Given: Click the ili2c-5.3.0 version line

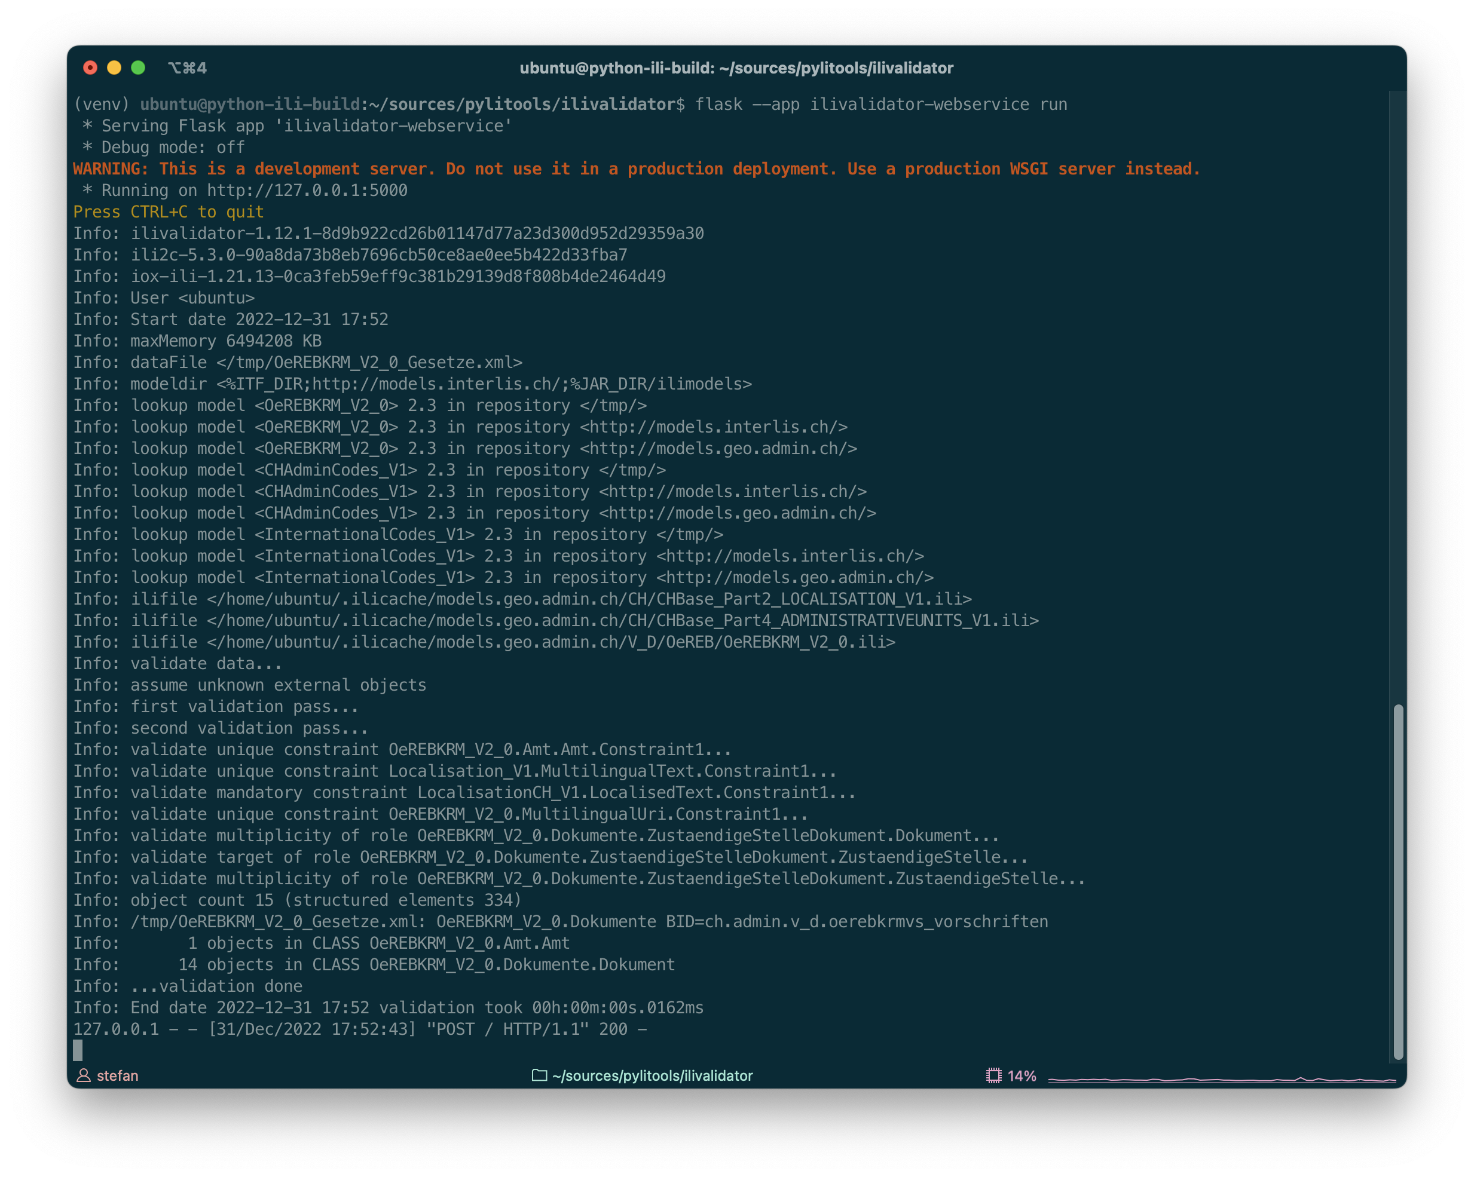Looking at the screenshot, I should [x=350, y=255].
